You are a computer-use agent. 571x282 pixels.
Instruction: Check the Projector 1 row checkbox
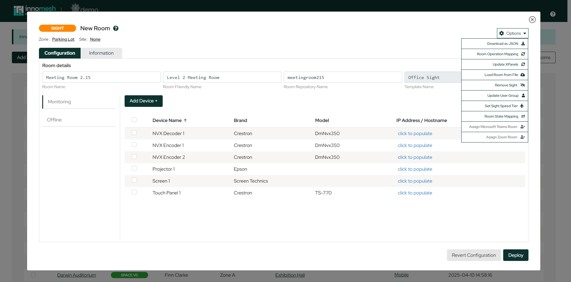pyautogui.click(x=134, y=168)
